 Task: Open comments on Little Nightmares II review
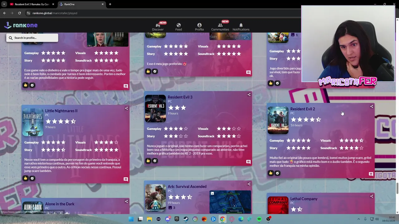coord(126,179)
